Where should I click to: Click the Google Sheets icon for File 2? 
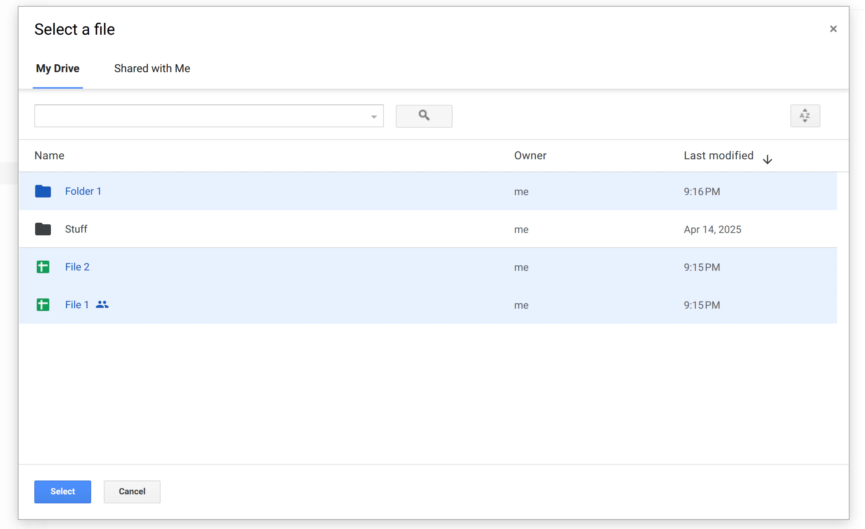coord(43,267)
